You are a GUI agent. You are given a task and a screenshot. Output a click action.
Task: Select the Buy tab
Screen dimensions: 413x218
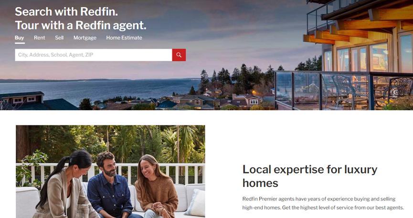coord(20,38)
